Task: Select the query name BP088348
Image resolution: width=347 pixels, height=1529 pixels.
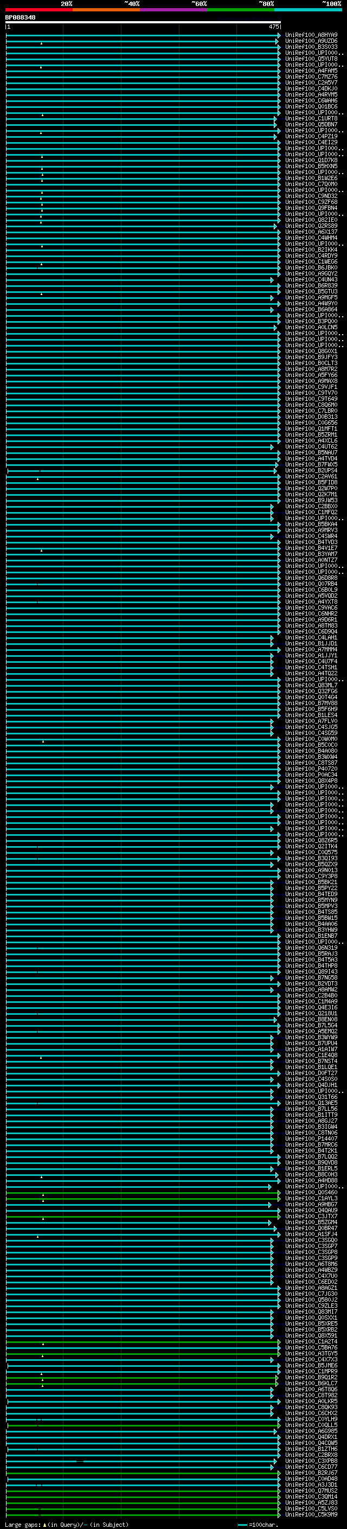Action: coord(20,17)
